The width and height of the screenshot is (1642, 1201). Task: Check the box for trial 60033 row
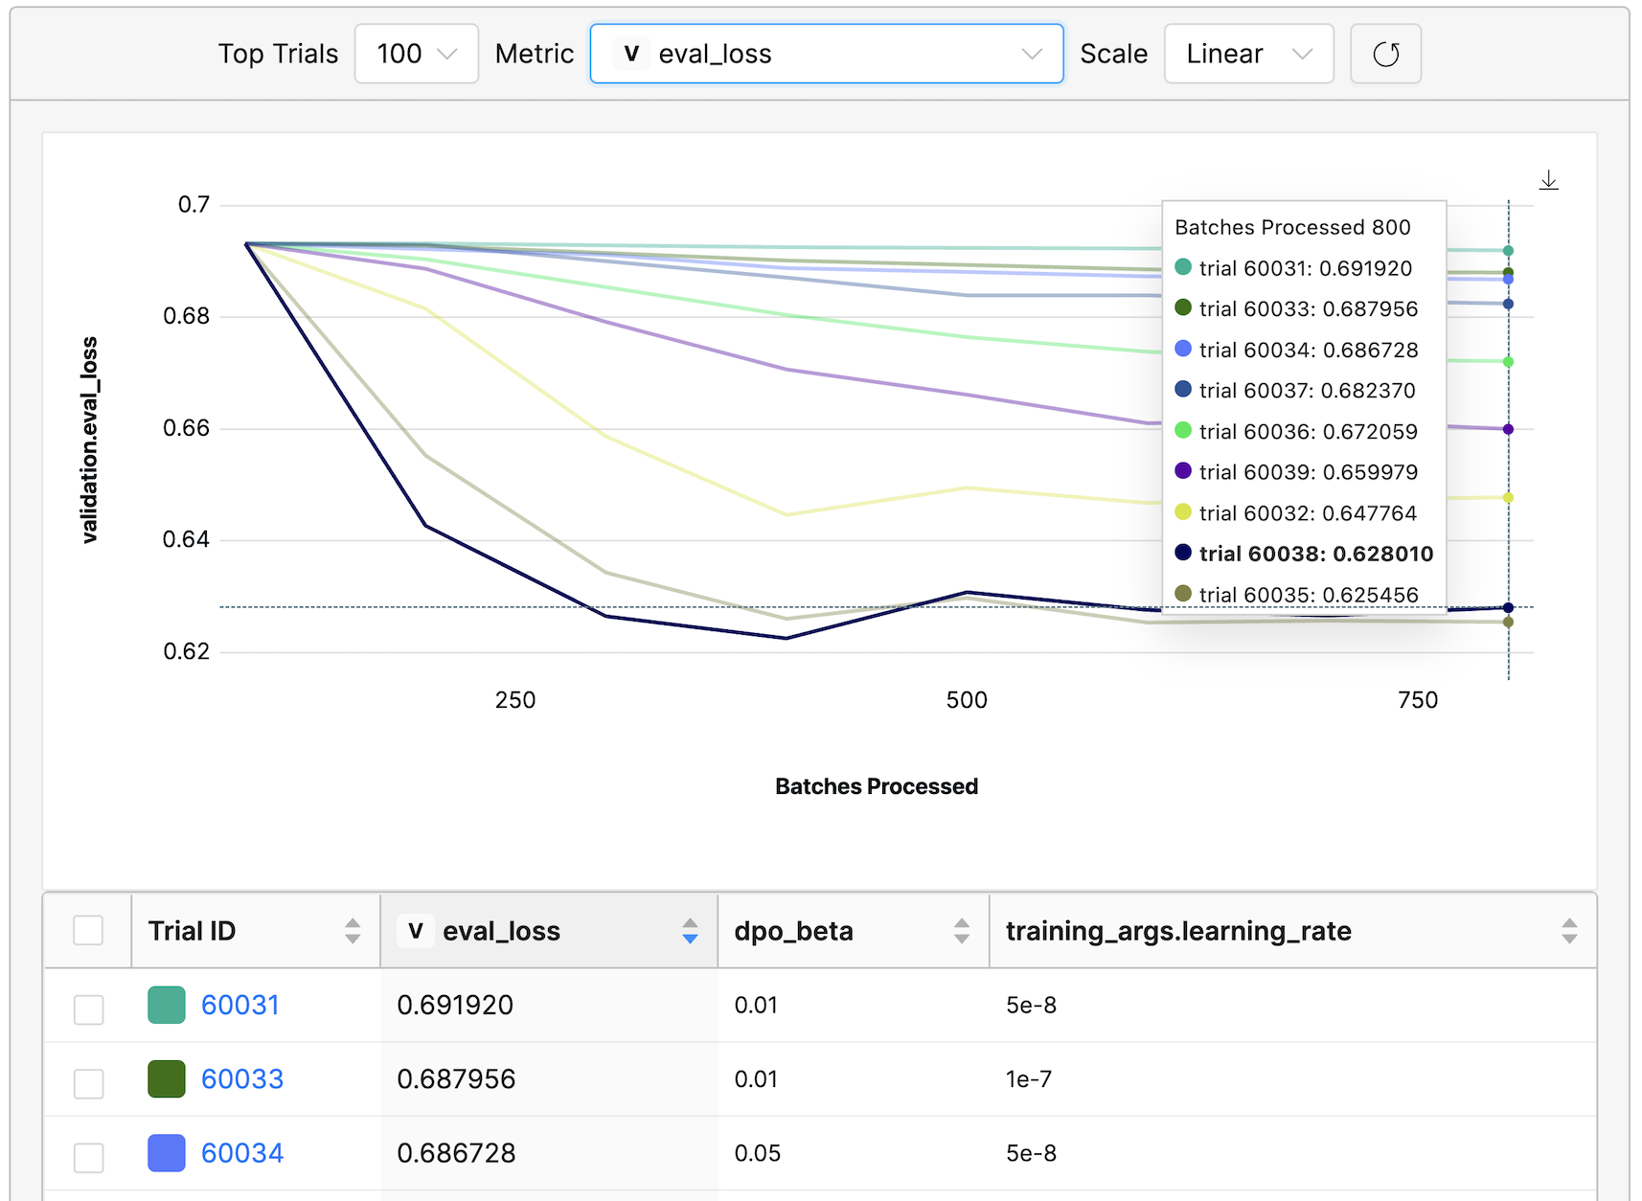tap(89, 1083)
